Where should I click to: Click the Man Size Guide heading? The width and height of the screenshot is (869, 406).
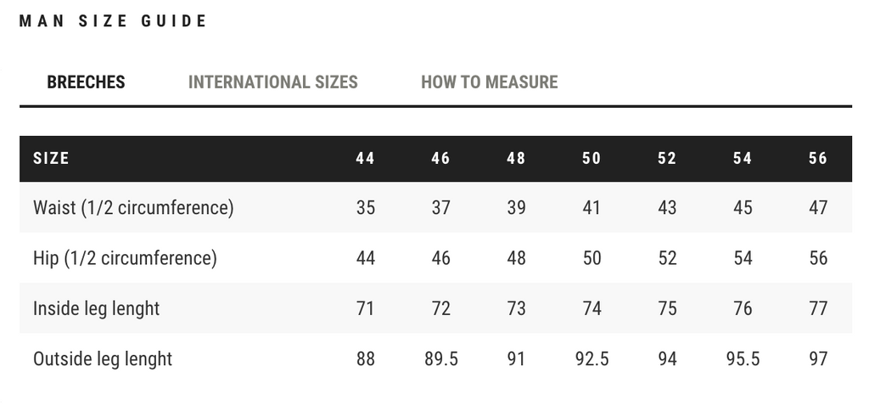pos(113,21)
